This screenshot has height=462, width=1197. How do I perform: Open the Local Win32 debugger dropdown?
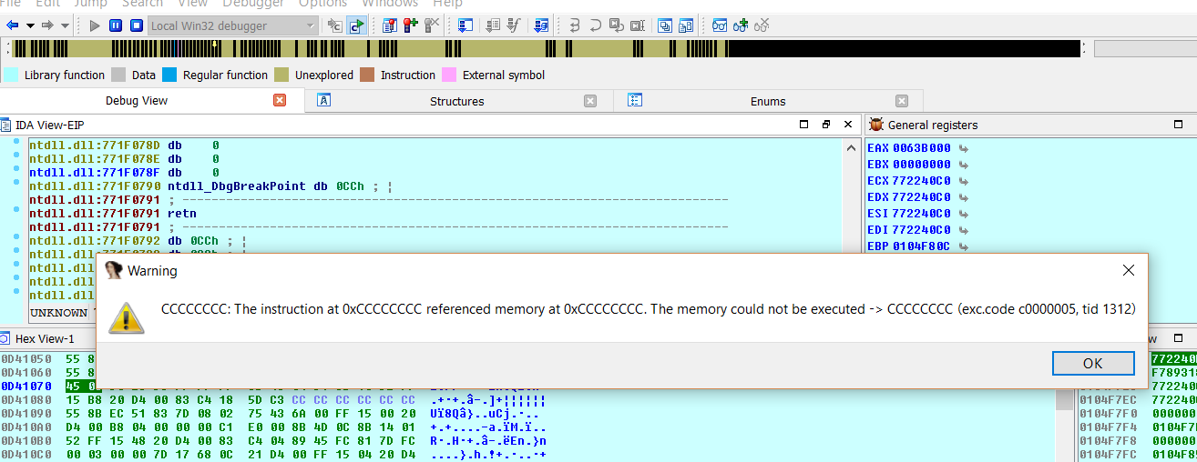coord(311,25)
